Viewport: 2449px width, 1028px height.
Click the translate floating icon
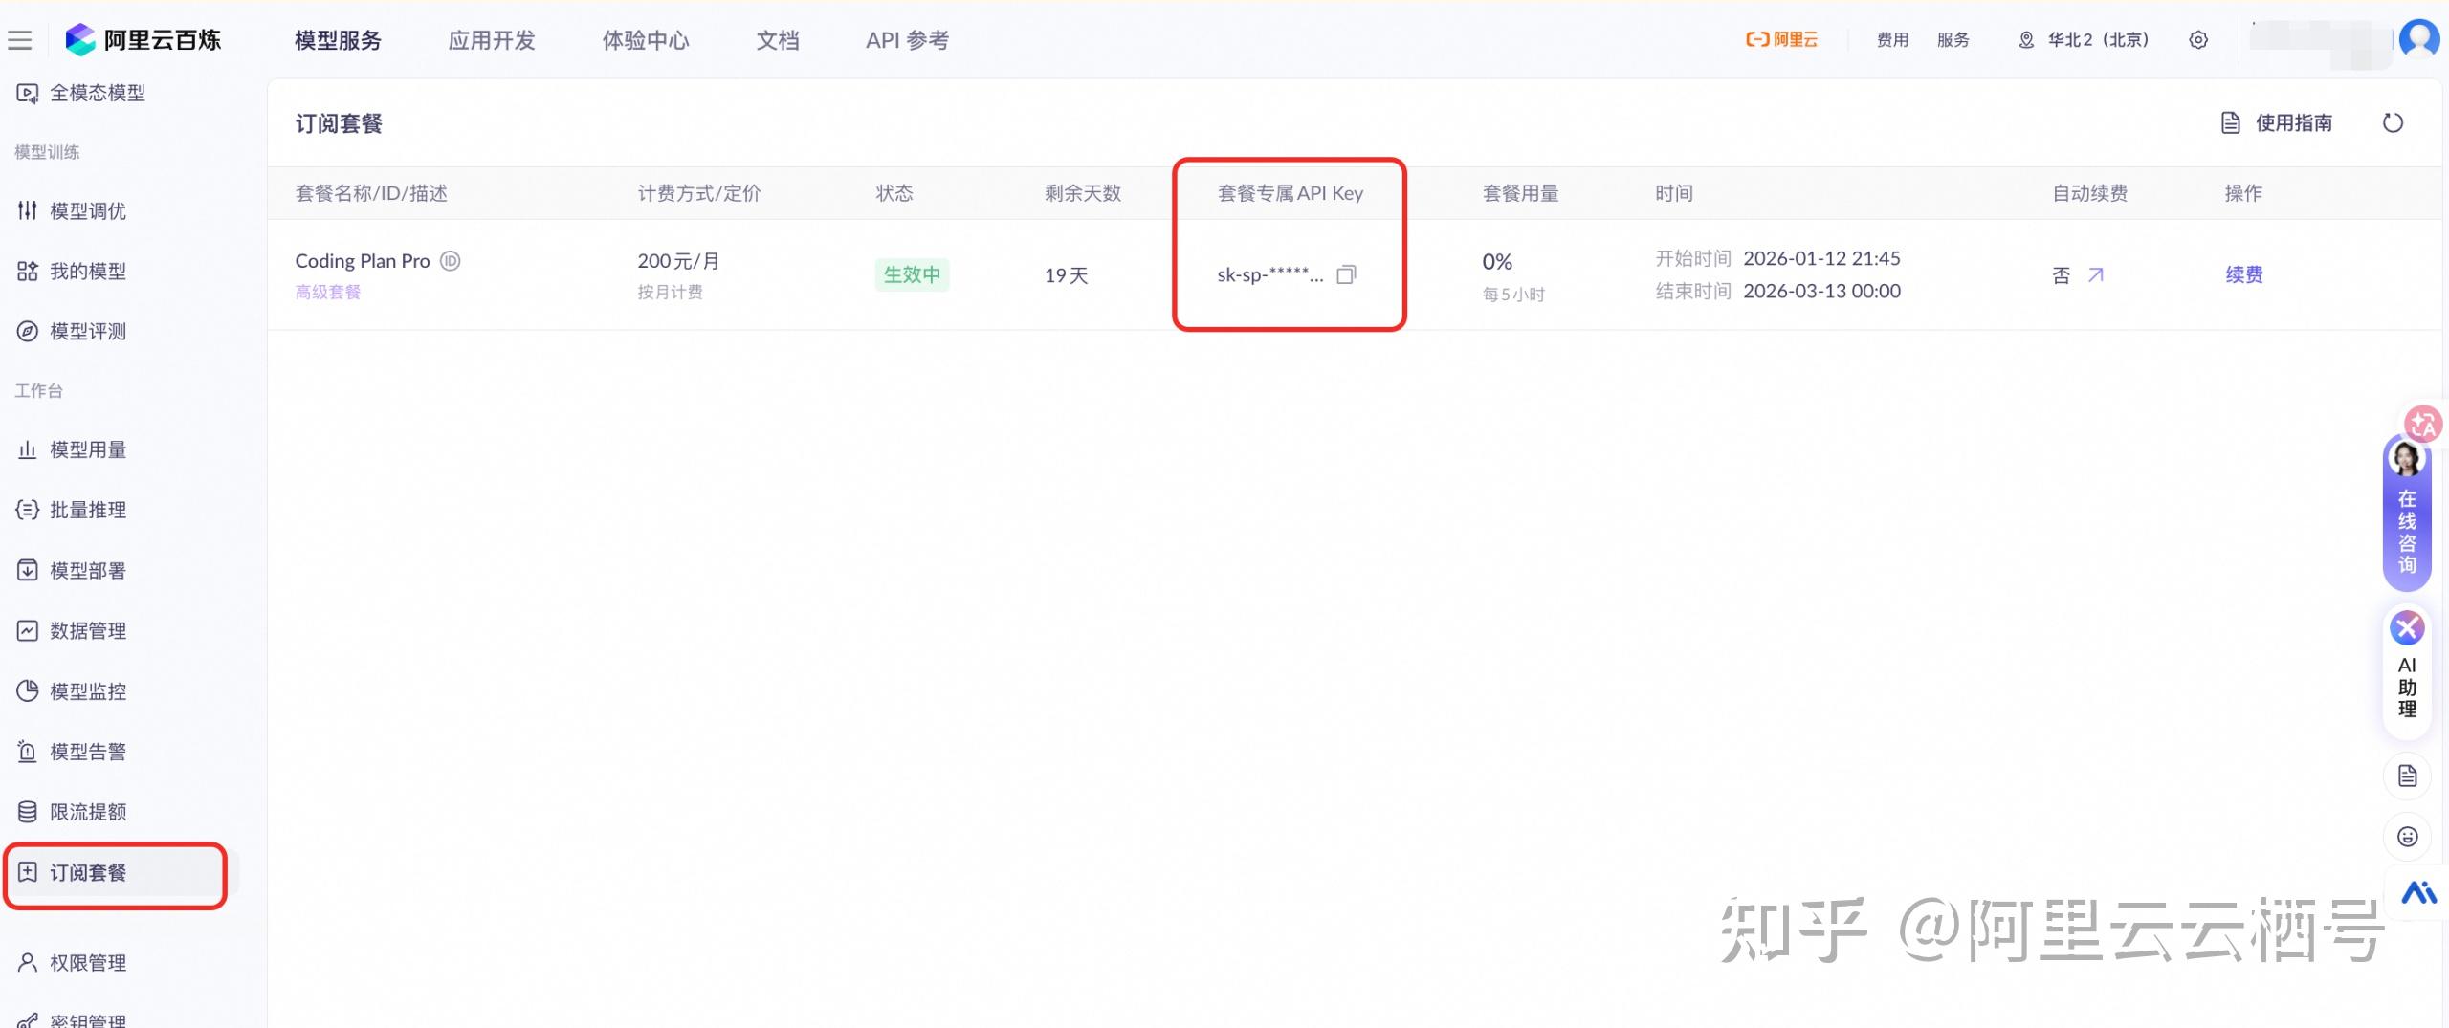(x=2422, y=423)
